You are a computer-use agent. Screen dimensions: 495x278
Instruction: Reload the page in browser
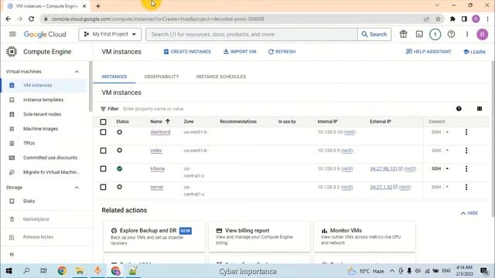(x=31, y=19)
